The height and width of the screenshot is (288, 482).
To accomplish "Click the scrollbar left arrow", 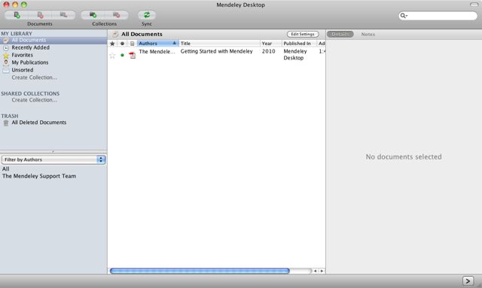I will tap(315, 271).
